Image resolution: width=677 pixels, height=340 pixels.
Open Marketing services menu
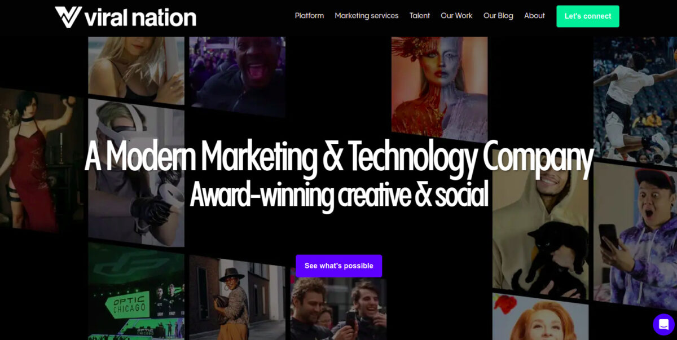[x=367, y=16]
